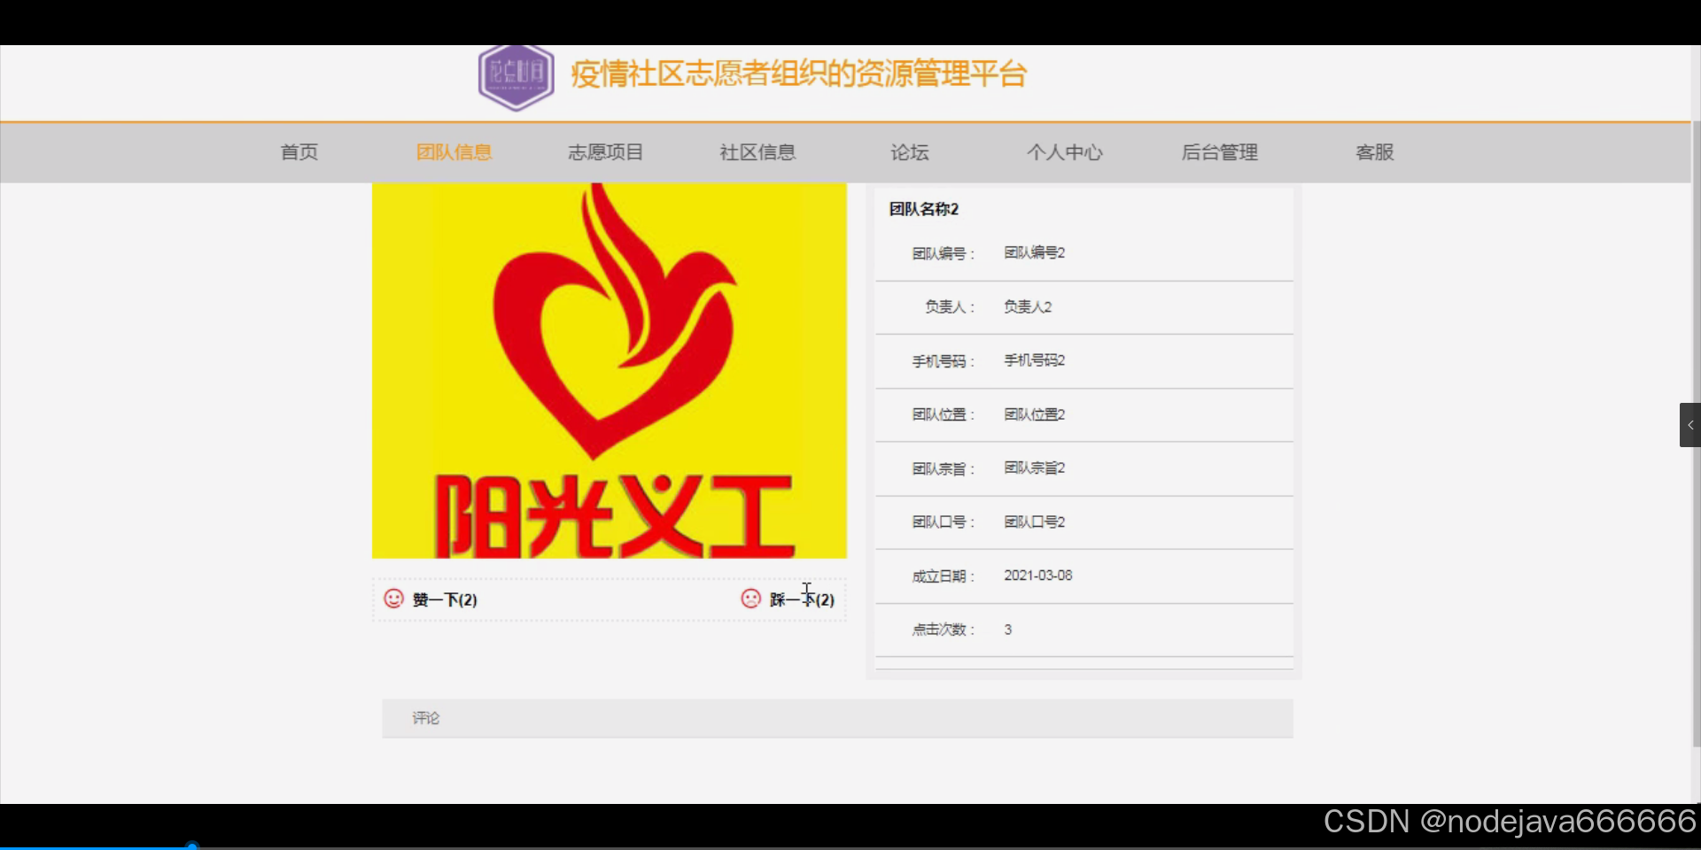Click the 团队编号2 value
This screenshot has height=850, width=1701.
pos(1034,253)
